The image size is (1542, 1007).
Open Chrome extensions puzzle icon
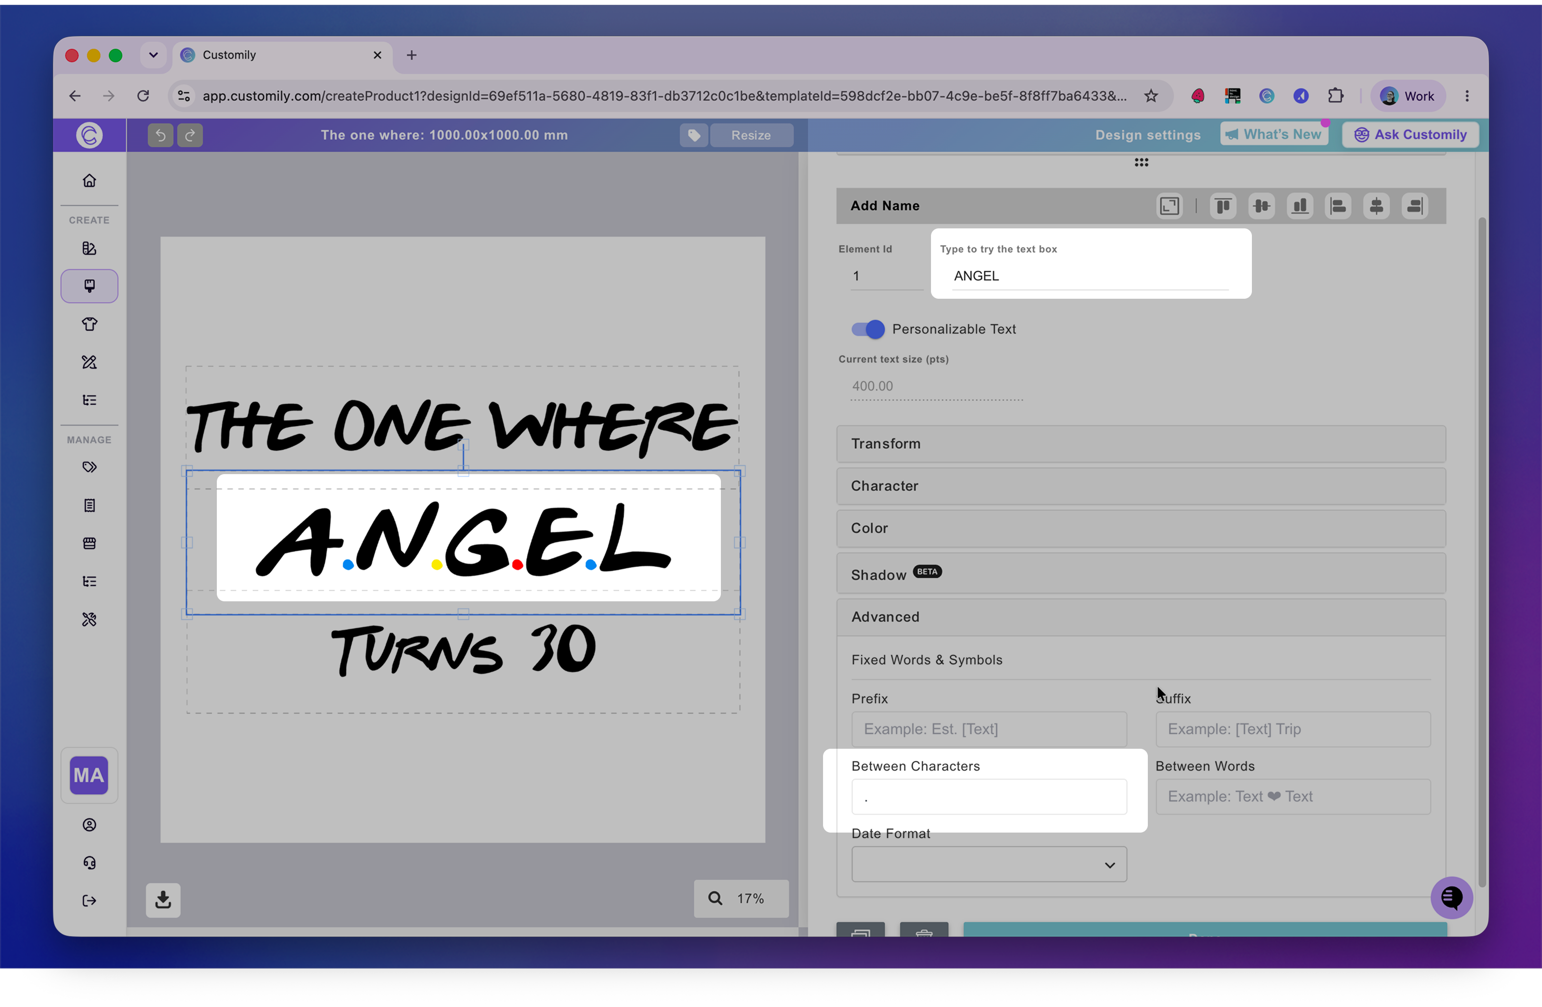click(1335, 96)
